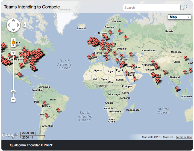Viewport: 194px width, 151px height.
Task: Select the pin in Turkey
Action: pyautogui.click(x=122, y=56)
